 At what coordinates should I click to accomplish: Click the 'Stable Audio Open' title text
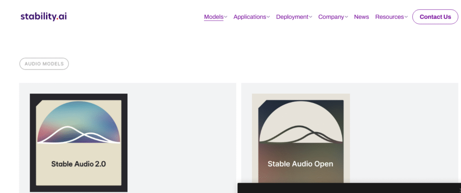pos(300,164)
